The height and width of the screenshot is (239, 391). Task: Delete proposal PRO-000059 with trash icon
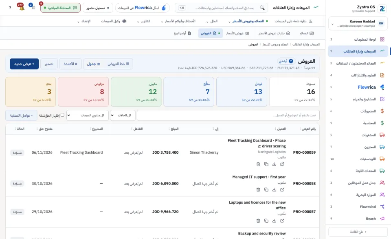(258, 164)
